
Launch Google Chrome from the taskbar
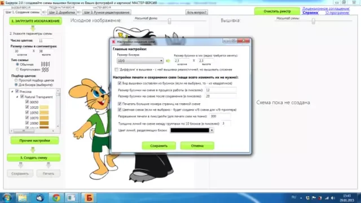click(x=56, y=198)
